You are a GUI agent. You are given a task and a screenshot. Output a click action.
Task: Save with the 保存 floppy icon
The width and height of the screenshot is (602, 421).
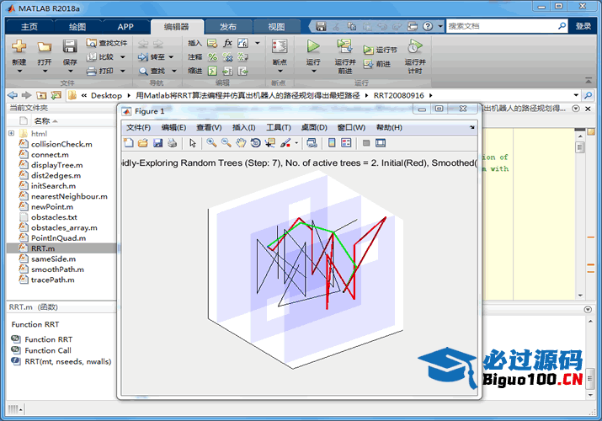[70, 46]
